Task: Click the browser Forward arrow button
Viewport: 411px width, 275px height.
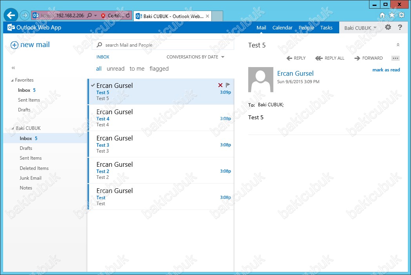Action: (x=25, y=15)
